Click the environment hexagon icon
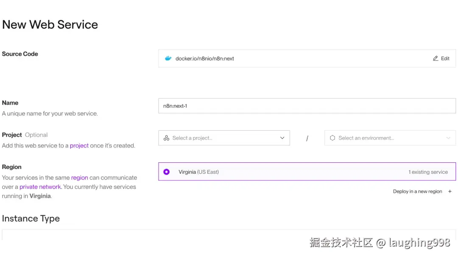 click(332, 138)
